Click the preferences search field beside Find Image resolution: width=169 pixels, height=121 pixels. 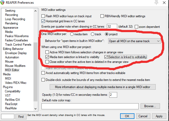pos(8,116)
